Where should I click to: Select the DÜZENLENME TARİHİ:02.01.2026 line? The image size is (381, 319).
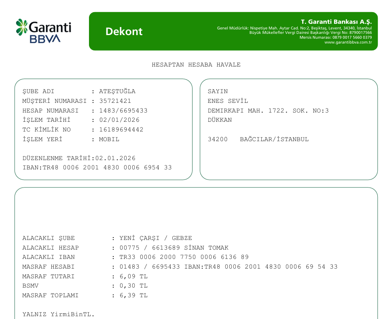coord(79,158)
